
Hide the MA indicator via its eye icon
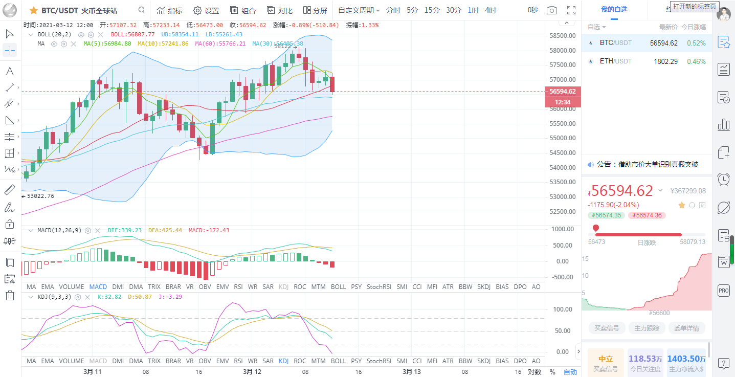tap(54, 43)
